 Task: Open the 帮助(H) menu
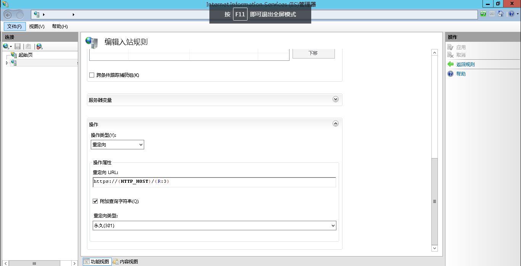[x=60, y=26]
